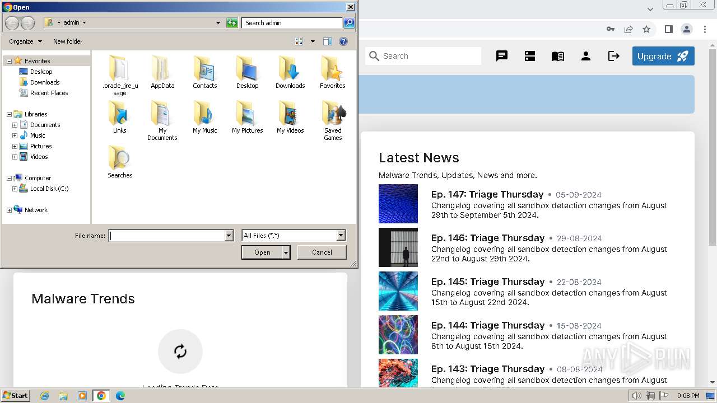
Task: Click the website Search field
Action: pyautogui.click(x=423, y=56)
